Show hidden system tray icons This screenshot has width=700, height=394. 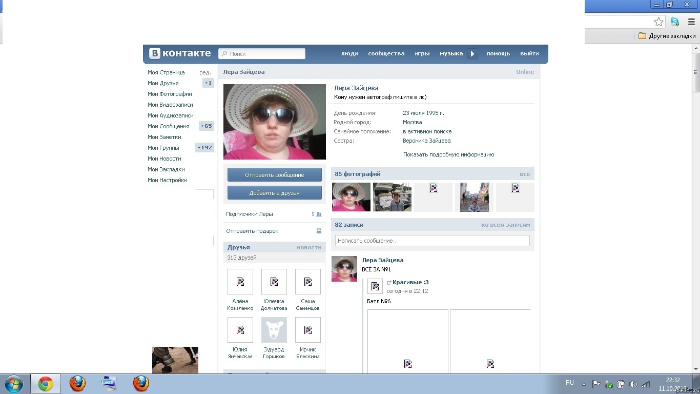584,384
